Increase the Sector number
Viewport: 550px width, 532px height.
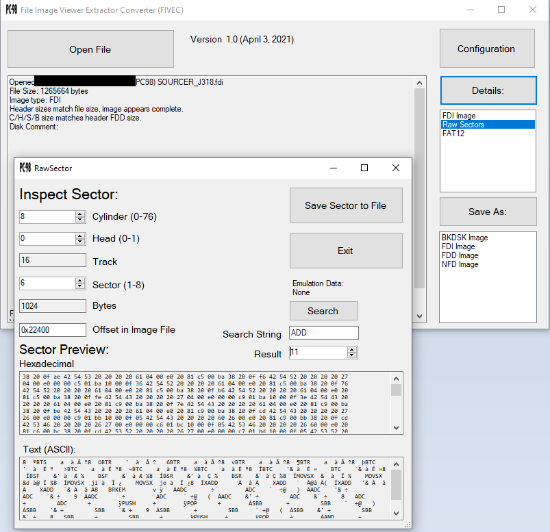[80, 280]
